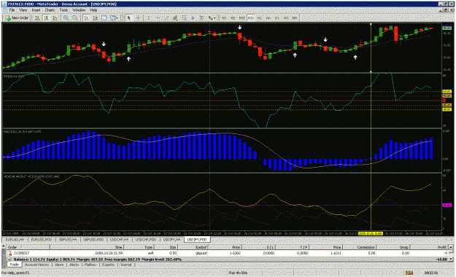Click the New Order button
The image size is (456, 277).
[17, 18]
